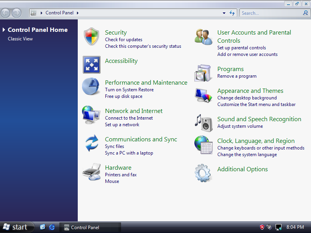
Task: Open Performance and Maintenance heading
Action: pos(146,83)
